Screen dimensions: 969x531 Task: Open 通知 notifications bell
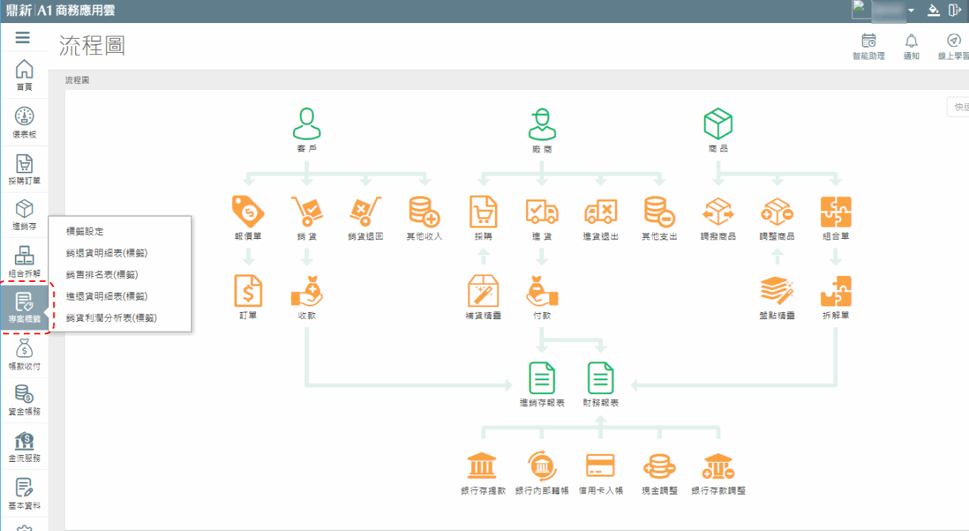[x=911, y=46]
